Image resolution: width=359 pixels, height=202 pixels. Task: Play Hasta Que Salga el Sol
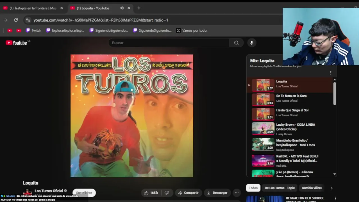click(x=290, y=114)
